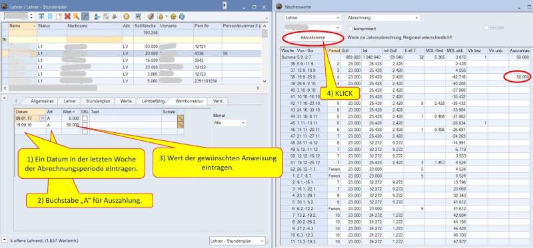Switch to the Stundenplan tab
The image size is (533, 248).
click(x=97, y=101)
